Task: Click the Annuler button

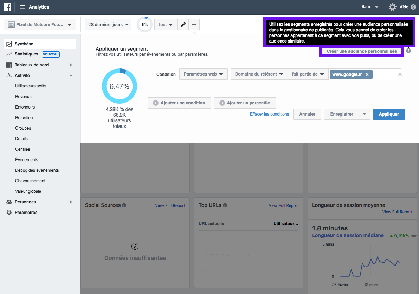Action: coord(307,114)
